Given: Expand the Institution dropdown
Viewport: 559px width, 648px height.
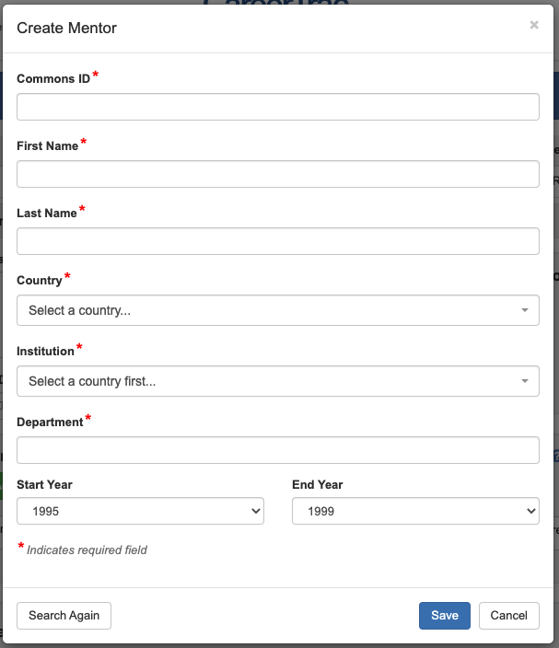Looking at the screenshot, I should (277, 381).
